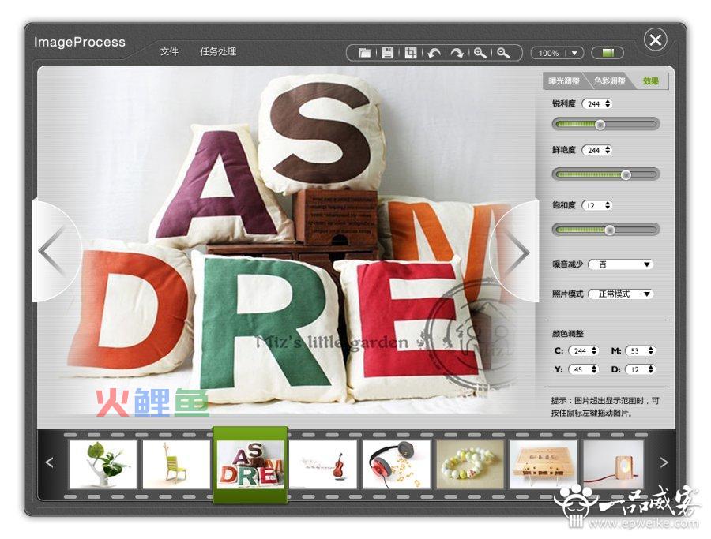Open the 文件 menu

(169, 52)
